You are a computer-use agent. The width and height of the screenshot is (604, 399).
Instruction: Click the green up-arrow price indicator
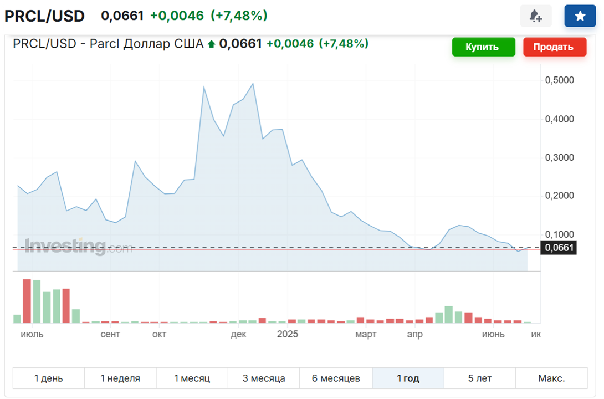[x=211, y=44]
